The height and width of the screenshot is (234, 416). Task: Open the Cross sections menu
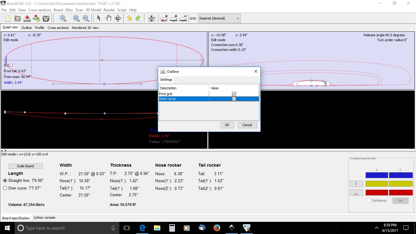(x=40, y=10)
